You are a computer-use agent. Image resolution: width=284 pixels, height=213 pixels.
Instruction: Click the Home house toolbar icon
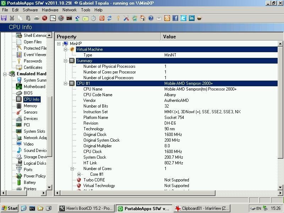coord(143,18)
